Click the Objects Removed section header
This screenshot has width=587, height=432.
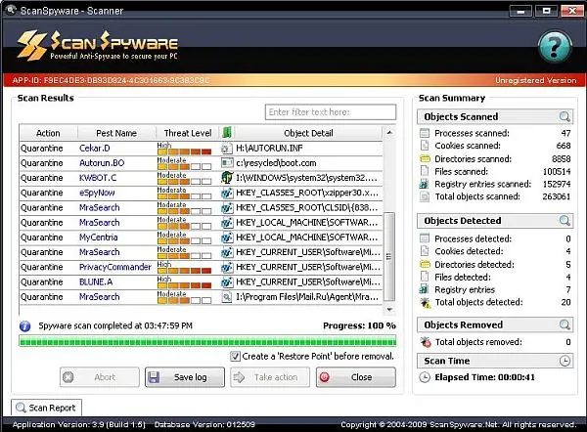[x=495, y=324]
